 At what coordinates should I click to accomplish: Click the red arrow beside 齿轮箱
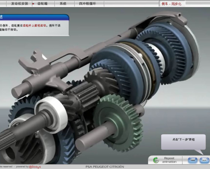tap(34, 4)
